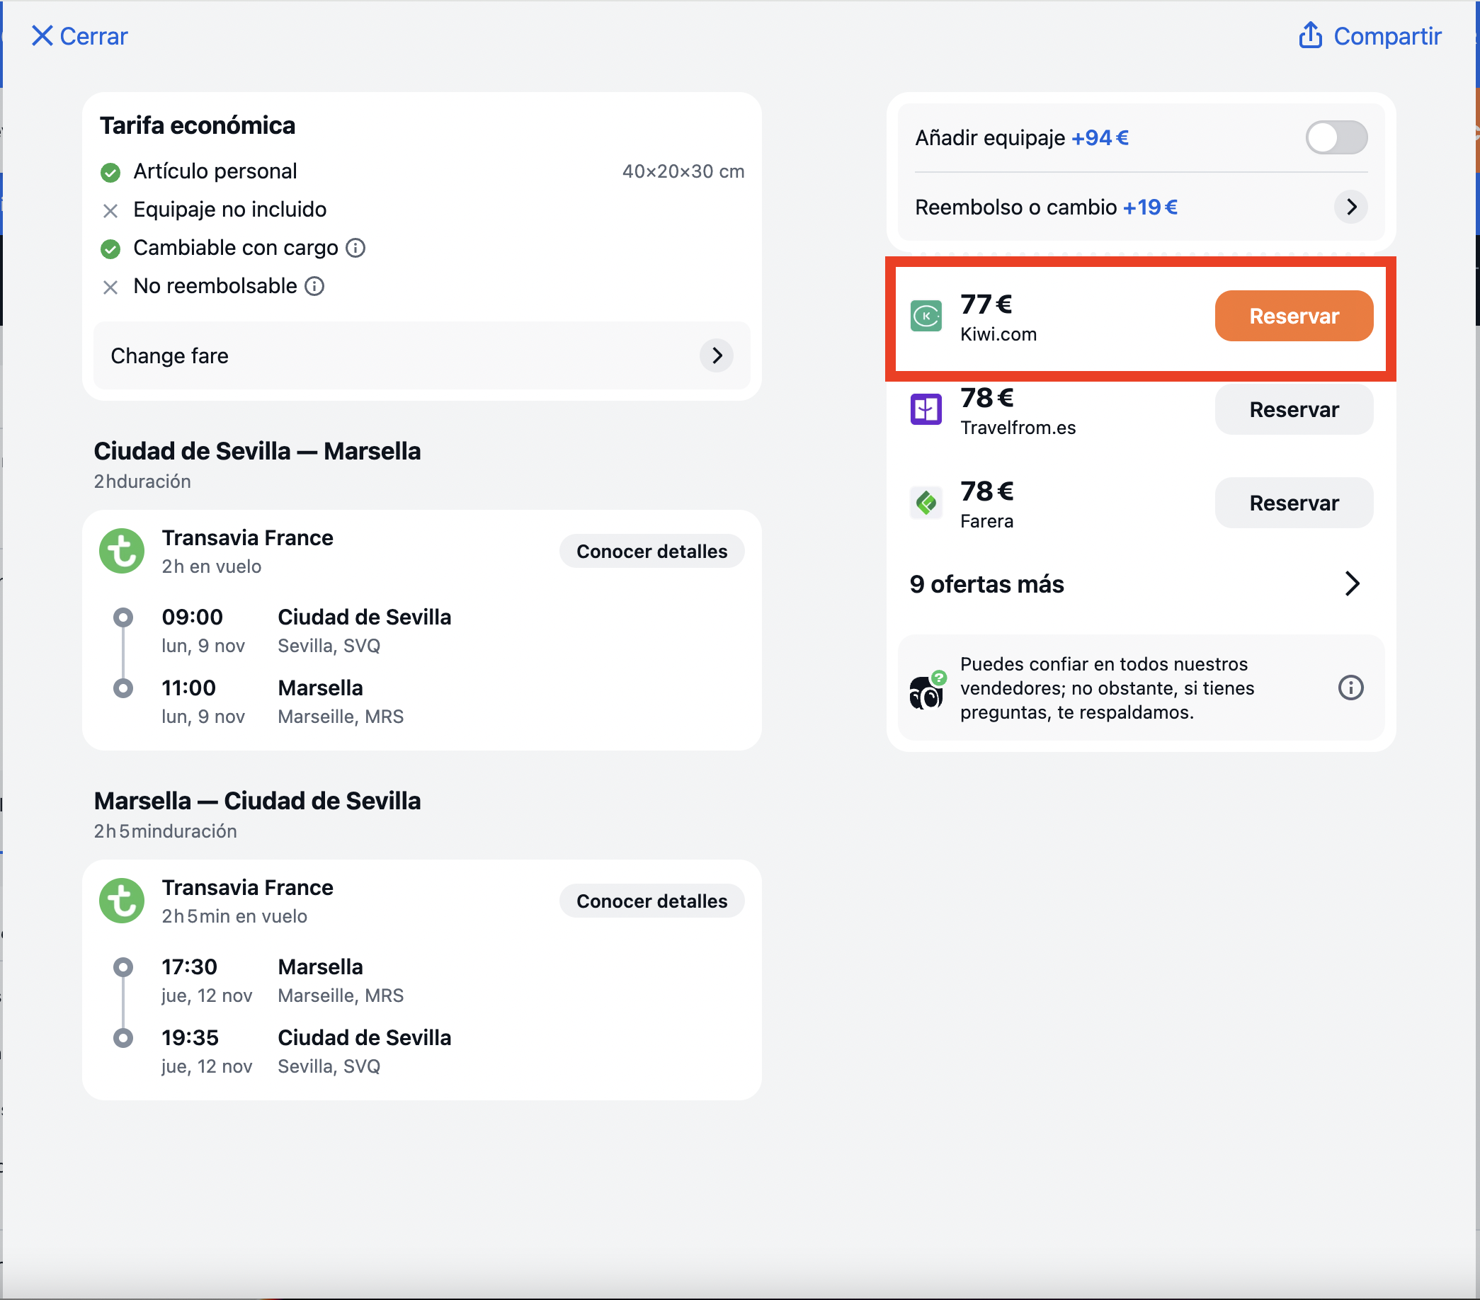Open Reembolso o cambio options chevron
The image size is (1480, 1300).
point(1350,207)
